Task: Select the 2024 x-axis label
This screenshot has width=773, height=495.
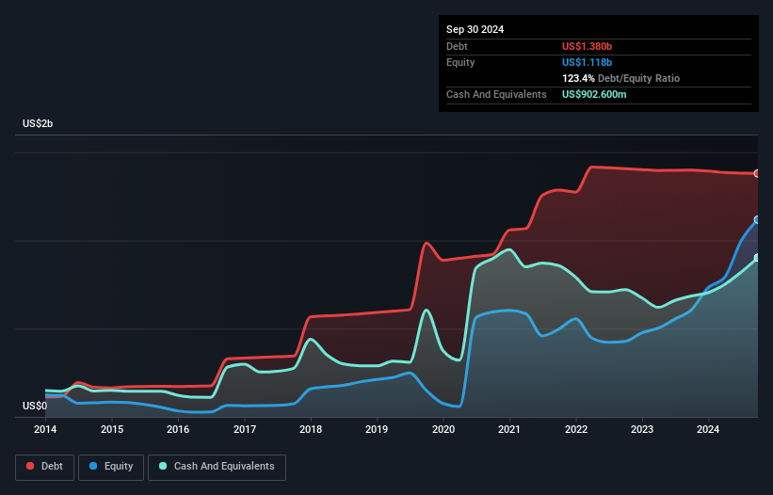Action: [x=708, y=429]
